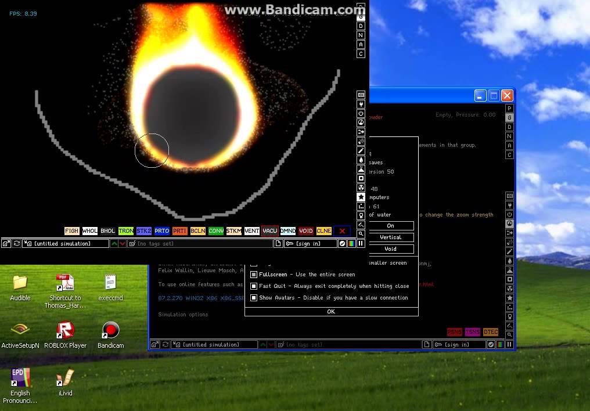Pause the simulation in the front window

(x=361, y=244)
